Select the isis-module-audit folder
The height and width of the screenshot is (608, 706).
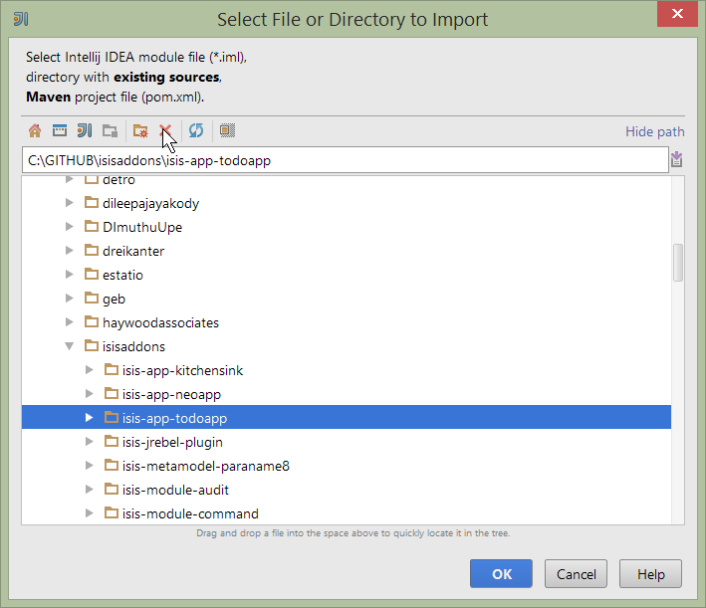177,490
